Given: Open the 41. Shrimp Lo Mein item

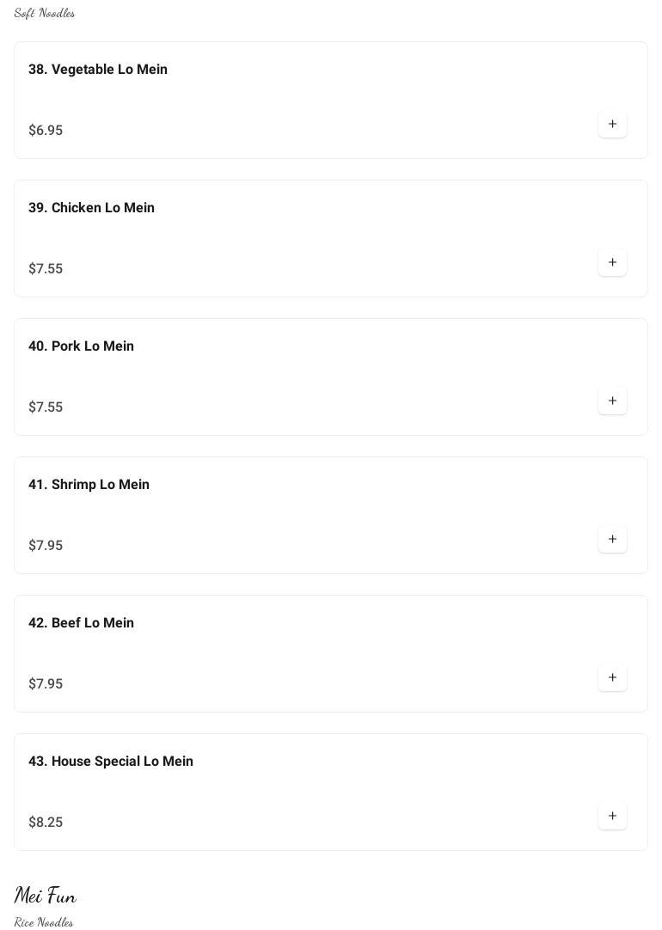Looking at the screenshot, I should click(x=89, y=485).
